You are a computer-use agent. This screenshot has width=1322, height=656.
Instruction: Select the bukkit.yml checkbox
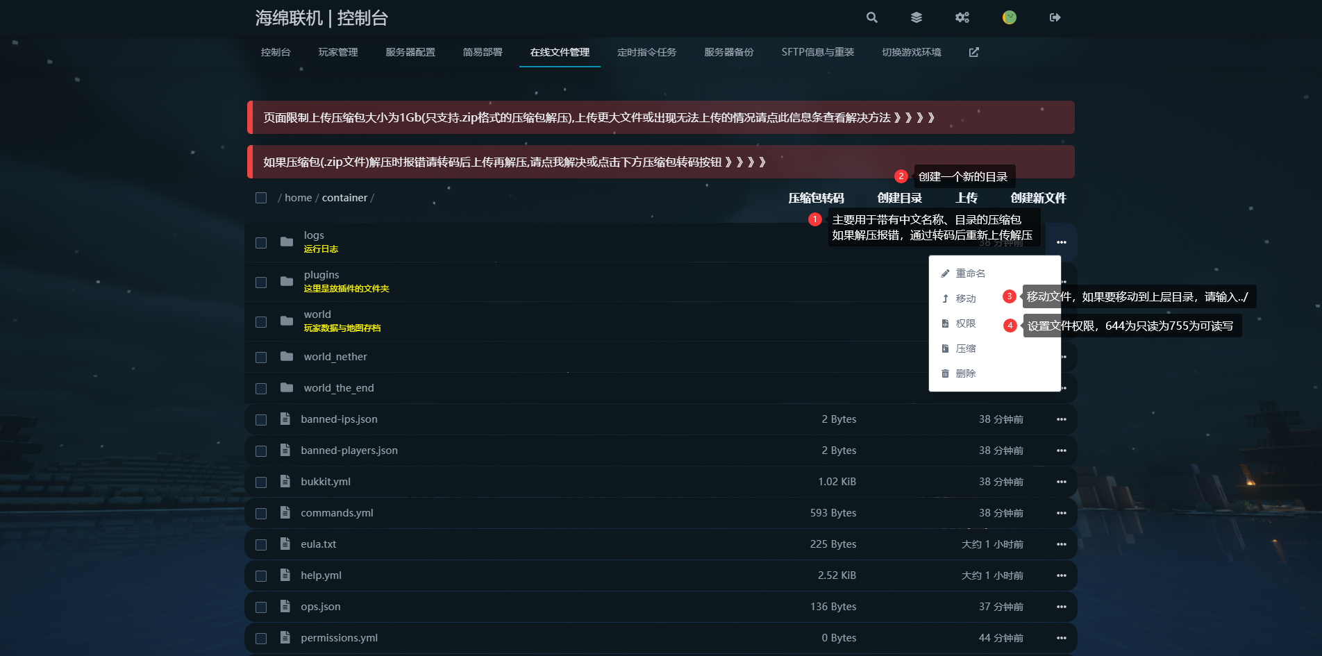click(261, 482)
